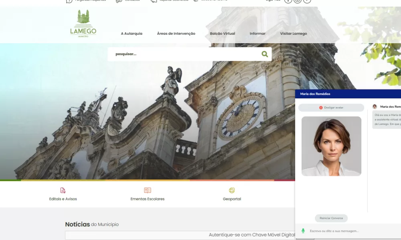Screen dimensions: 401x240
Task: Click the Geoportal globe icon
Action: (x=232, y=190)
